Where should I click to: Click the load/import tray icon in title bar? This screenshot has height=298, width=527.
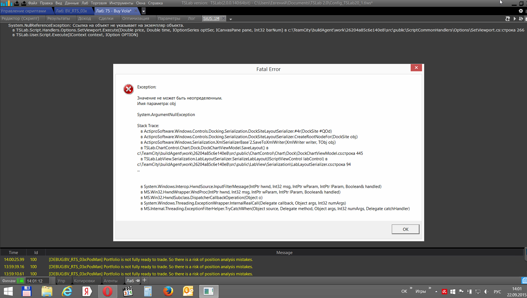16,3
